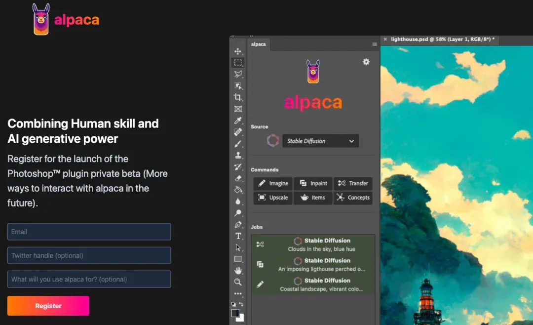Expand the extra tools ellipsis in toolbar
Viewport: 533px width, 325px height.
point(238,293)
